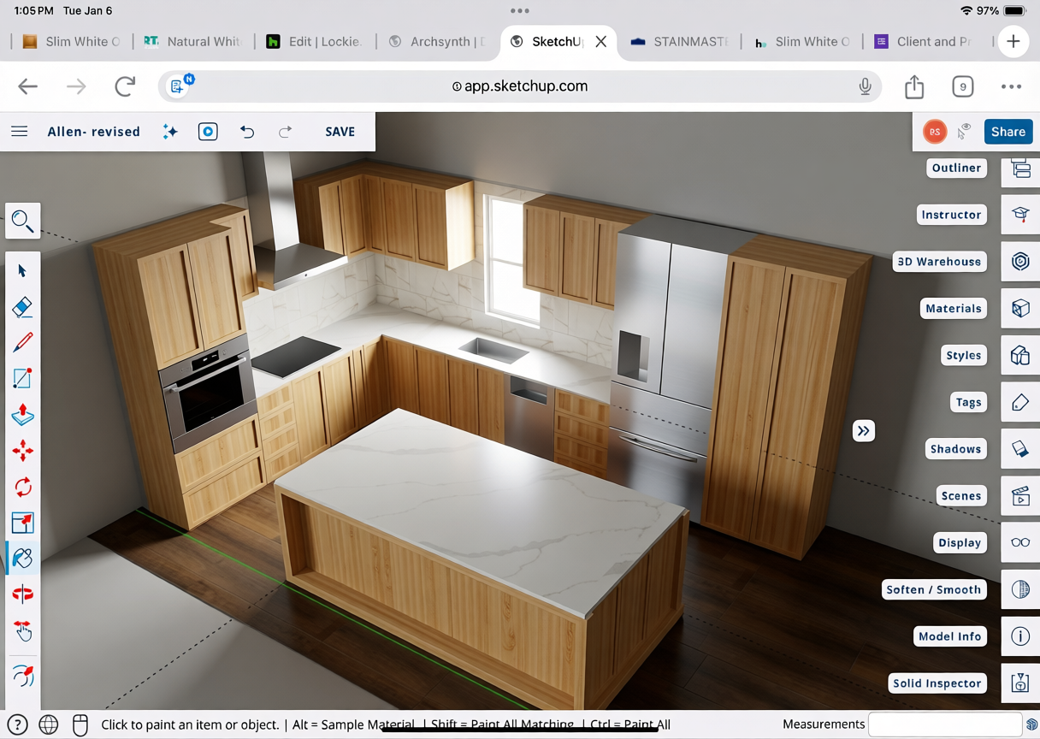
Task: Toggle the Shadows panel
Action: tap(1020, 449)
